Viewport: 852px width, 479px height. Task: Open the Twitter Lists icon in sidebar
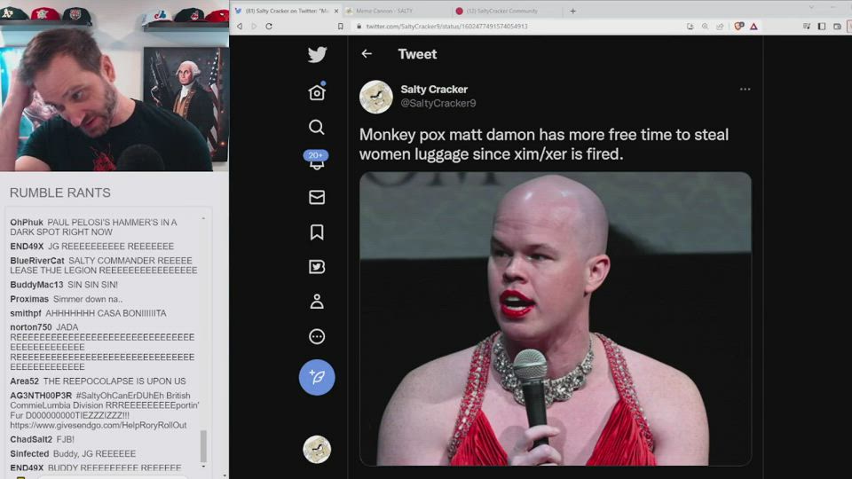tap(317, 267)
